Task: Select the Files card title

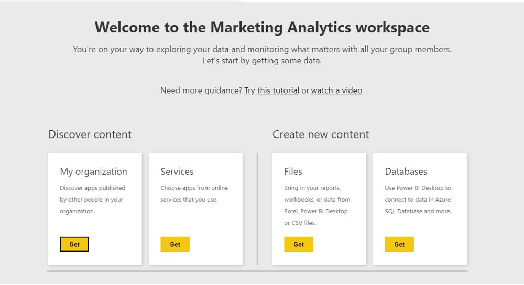Action: (293, 172)
